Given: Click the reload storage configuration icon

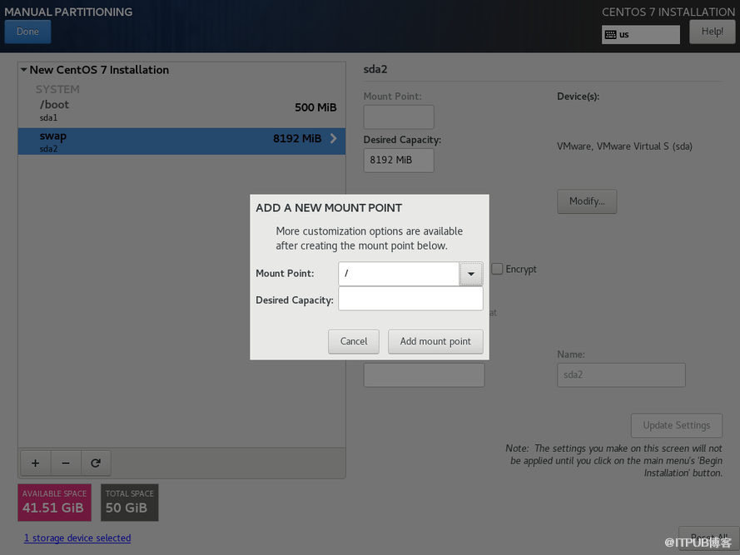Looking at the screenshot, I should (96, 463).
